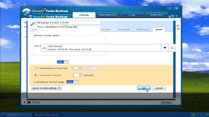Click the spinner beside 'preserve no more than'
209x117 pixels.
coord(80,68)
